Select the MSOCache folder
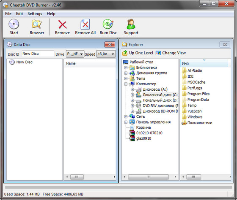 click(x=194, y=82)
